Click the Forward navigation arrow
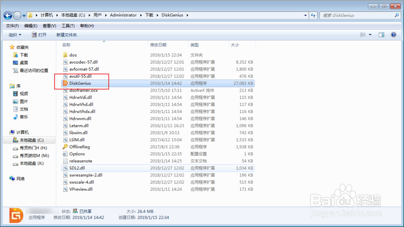Image resolution: width=404 pixels, height=227 pixels. tap(17, 16)
